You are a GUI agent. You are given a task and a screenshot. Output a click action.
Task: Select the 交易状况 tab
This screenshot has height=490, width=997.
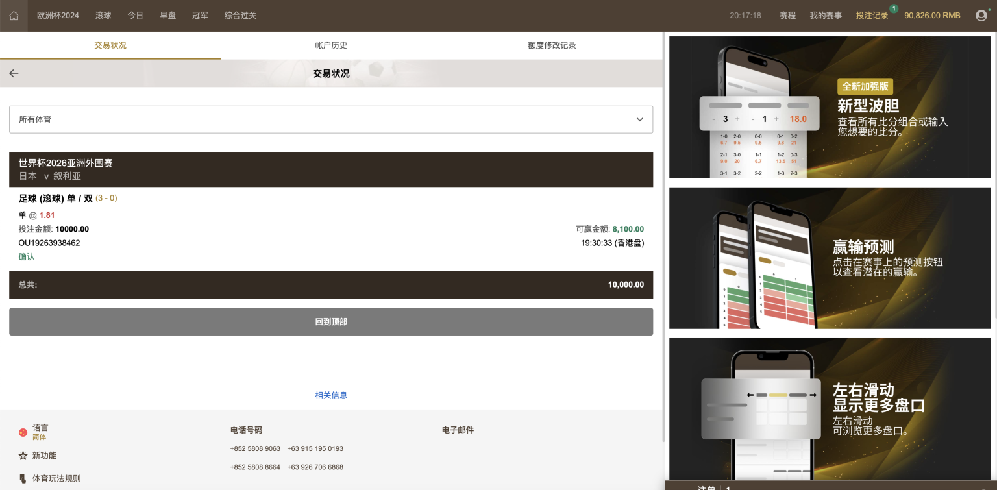tap(110, 45)
